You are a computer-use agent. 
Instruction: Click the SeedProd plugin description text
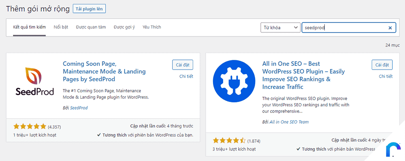106,94
